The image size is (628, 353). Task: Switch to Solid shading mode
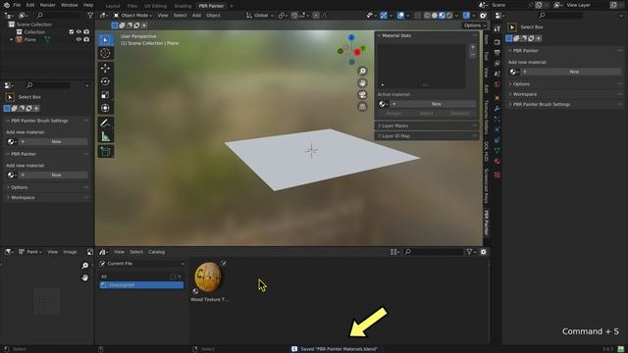(435, 16)
